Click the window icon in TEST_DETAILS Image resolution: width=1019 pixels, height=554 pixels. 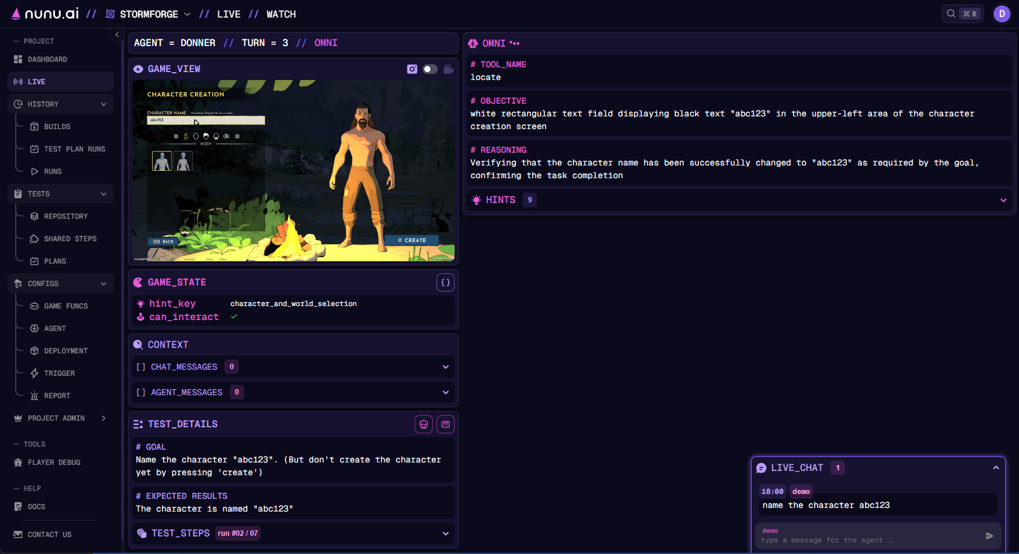[x=446, y=424]
